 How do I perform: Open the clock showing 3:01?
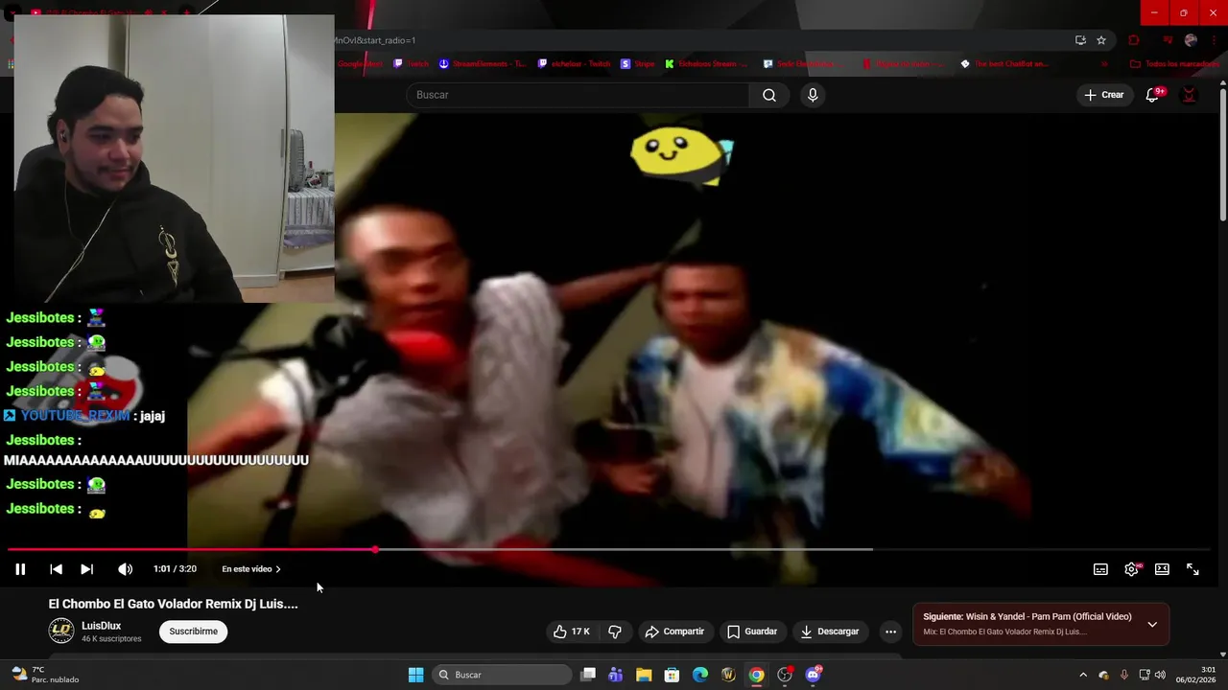pos(1197,675)
